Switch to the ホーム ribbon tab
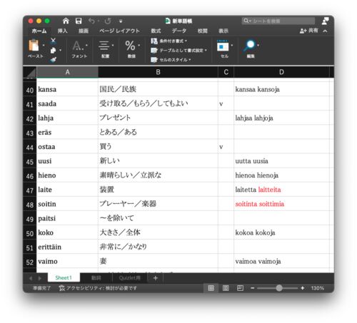Screen dimensions: 357x323 point(39,31)
